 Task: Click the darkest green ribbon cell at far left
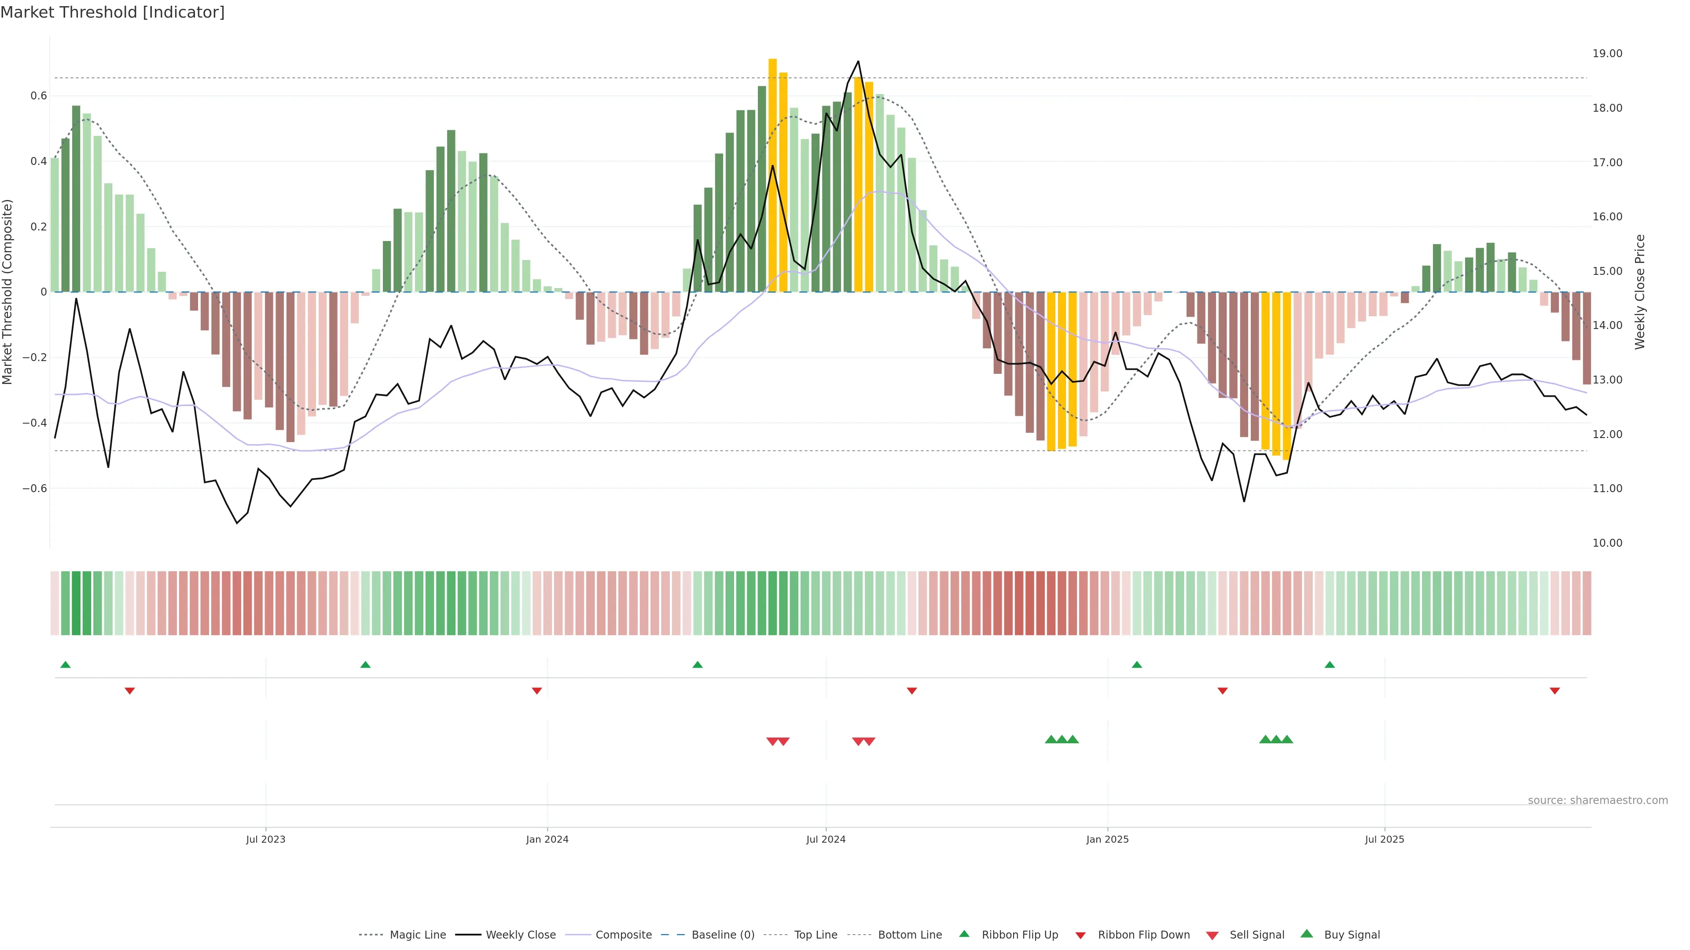(x=76, y=603)
